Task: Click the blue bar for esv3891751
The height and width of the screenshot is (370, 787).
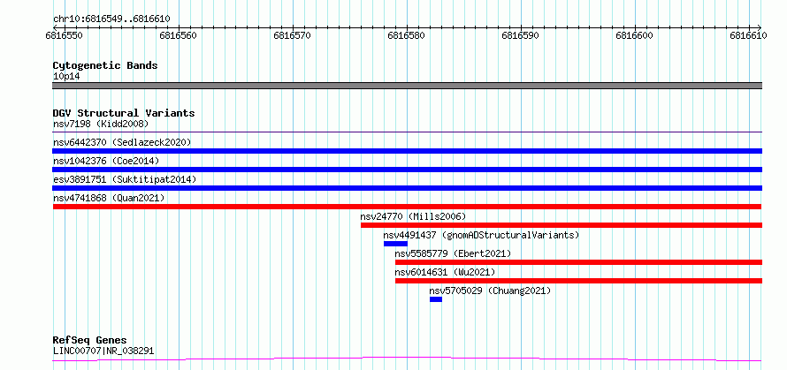Action: 407,188
